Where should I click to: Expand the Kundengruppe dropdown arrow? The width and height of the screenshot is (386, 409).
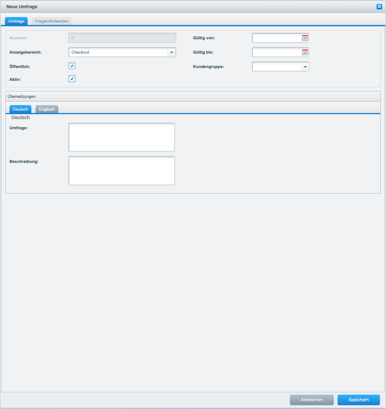click(305, 67)
